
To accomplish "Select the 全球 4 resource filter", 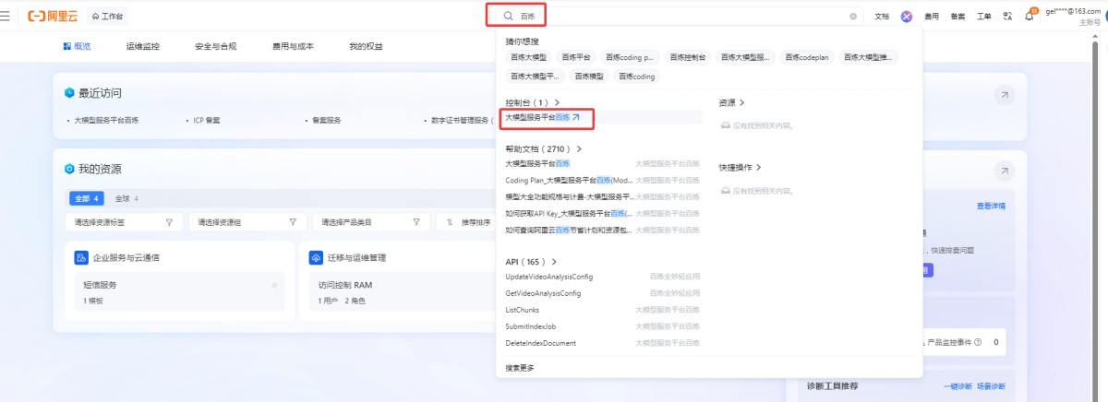I will pos(126,198).
